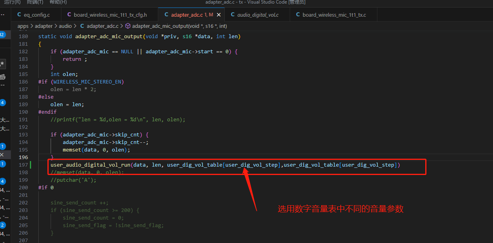The image size is (493, 243).
Task: Click the commented printf line 191
Action: pyautogui.click(x=118, y=119)
